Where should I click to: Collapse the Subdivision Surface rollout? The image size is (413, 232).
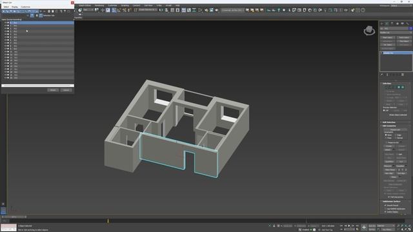[392, 202]
